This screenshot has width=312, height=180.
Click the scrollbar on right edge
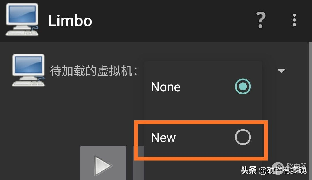pos(310,111)
